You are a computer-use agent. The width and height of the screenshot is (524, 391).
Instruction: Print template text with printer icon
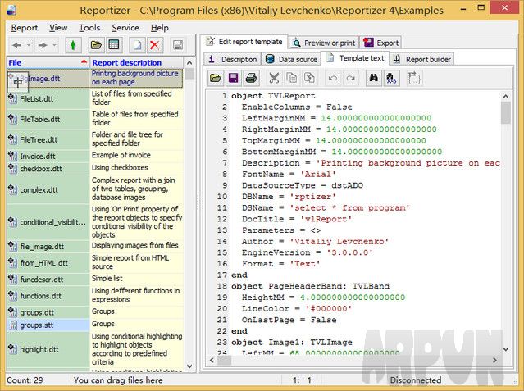[251, 78]
